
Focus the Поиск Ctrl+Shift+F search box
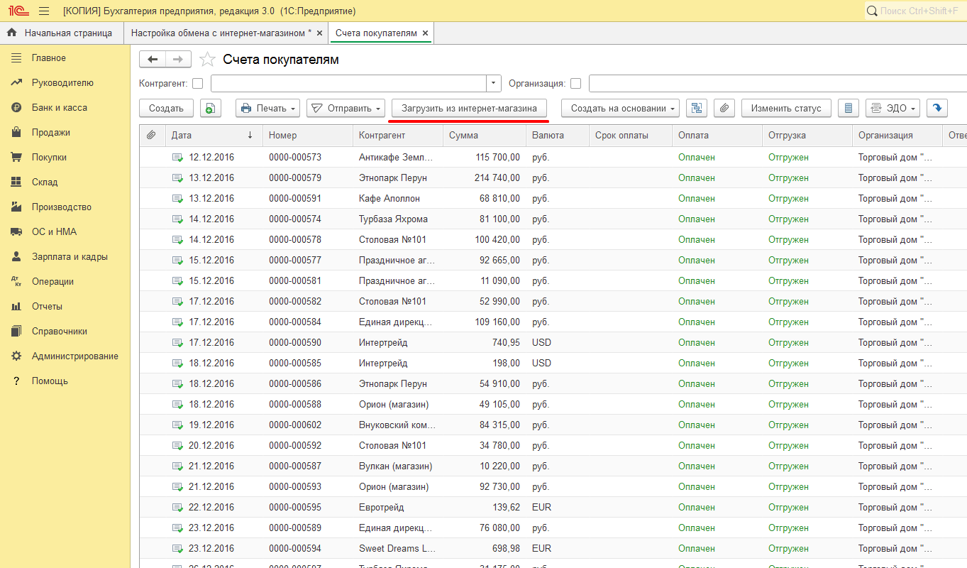[x=915, y=11]
